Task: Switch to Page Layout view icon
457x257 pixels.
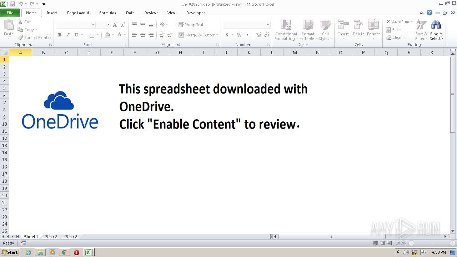Action: pos(382,243)
